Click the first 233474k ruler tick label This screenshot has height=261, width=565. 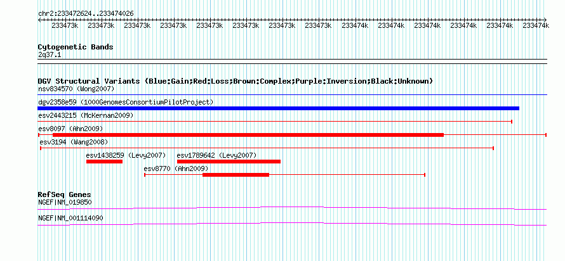(x=355, y=25)
